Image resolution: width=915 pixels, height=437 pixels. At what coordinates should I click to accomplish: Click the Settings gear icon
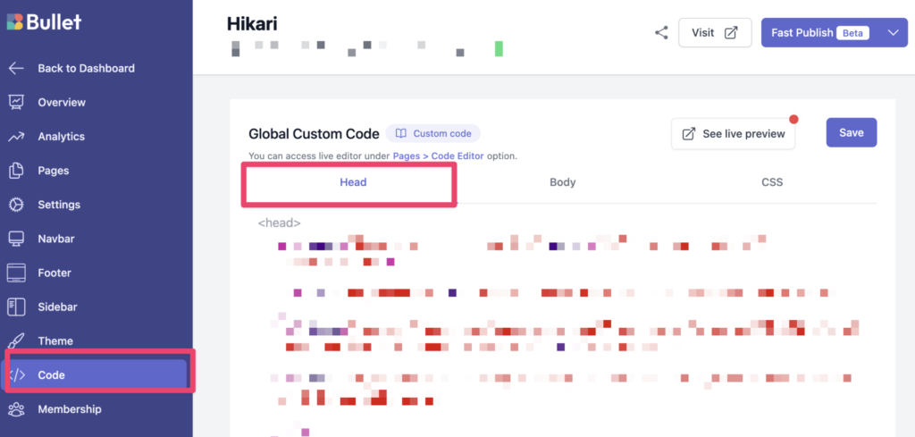(x=16, y=205)
